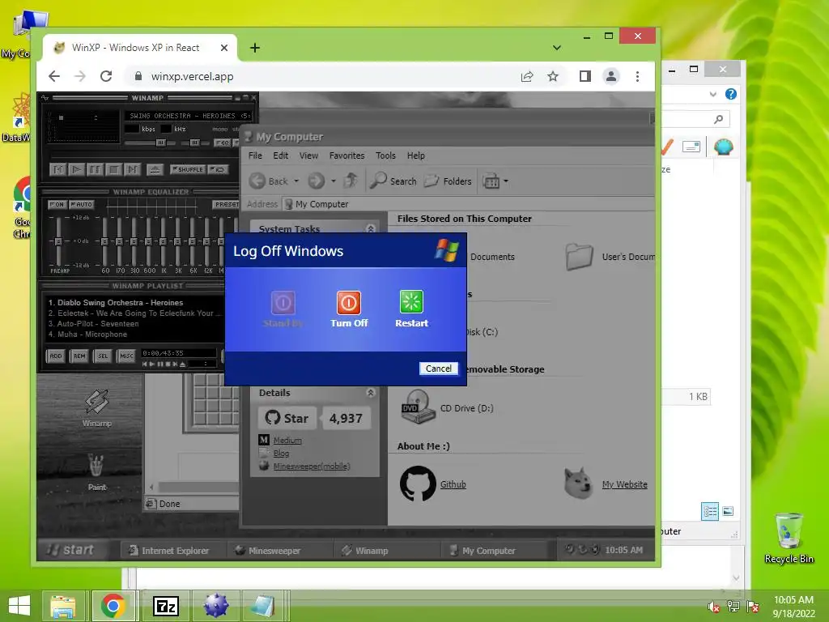The height and width of the screenshot is (622, 829).
Task: Open Help menu in My Computer
Action: [415, 155]
